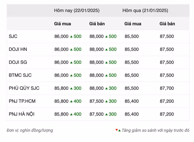Click up arrow beside BTMC SJC buying price
This screenshot has height=142, width=194.
coord(71,75)
